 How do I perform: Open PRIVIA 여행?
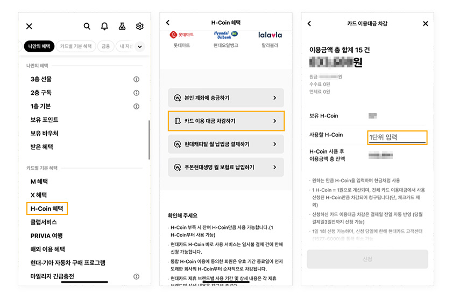tap(47, 235)
